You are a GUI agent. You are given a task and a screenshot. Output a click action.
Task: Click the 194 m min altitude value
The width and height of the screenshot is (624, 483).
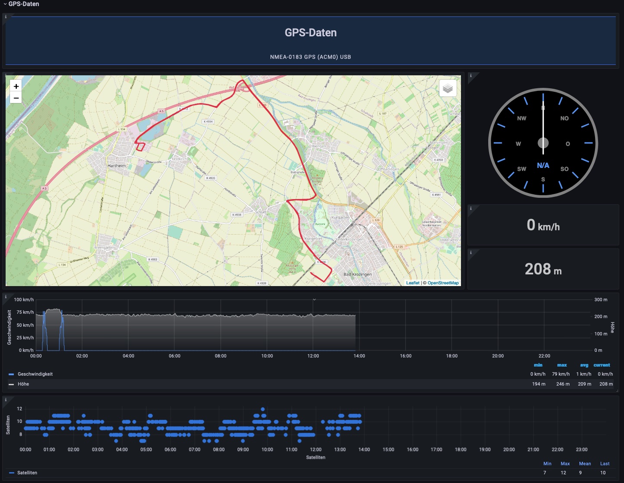tap(539, 384)
